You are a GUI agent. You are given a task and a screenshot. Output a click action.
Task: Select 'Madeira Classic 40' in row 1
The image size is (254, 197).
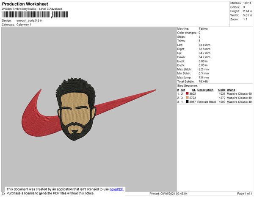(x=239, y=94)
